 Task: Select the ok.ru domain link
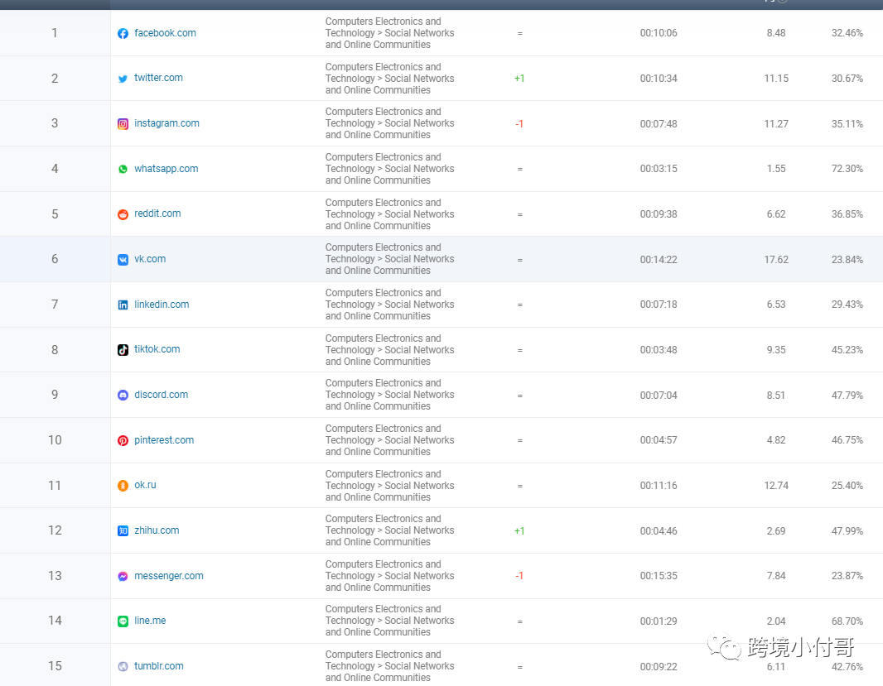click(145, 485)
